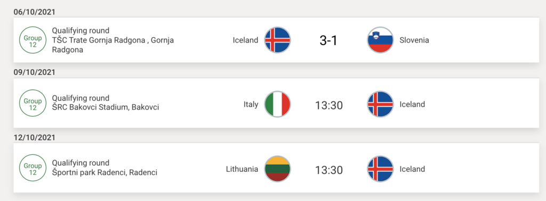Click Group 12 badge in Slovenia match
546x201 pixels.
(x=33, y=40)
